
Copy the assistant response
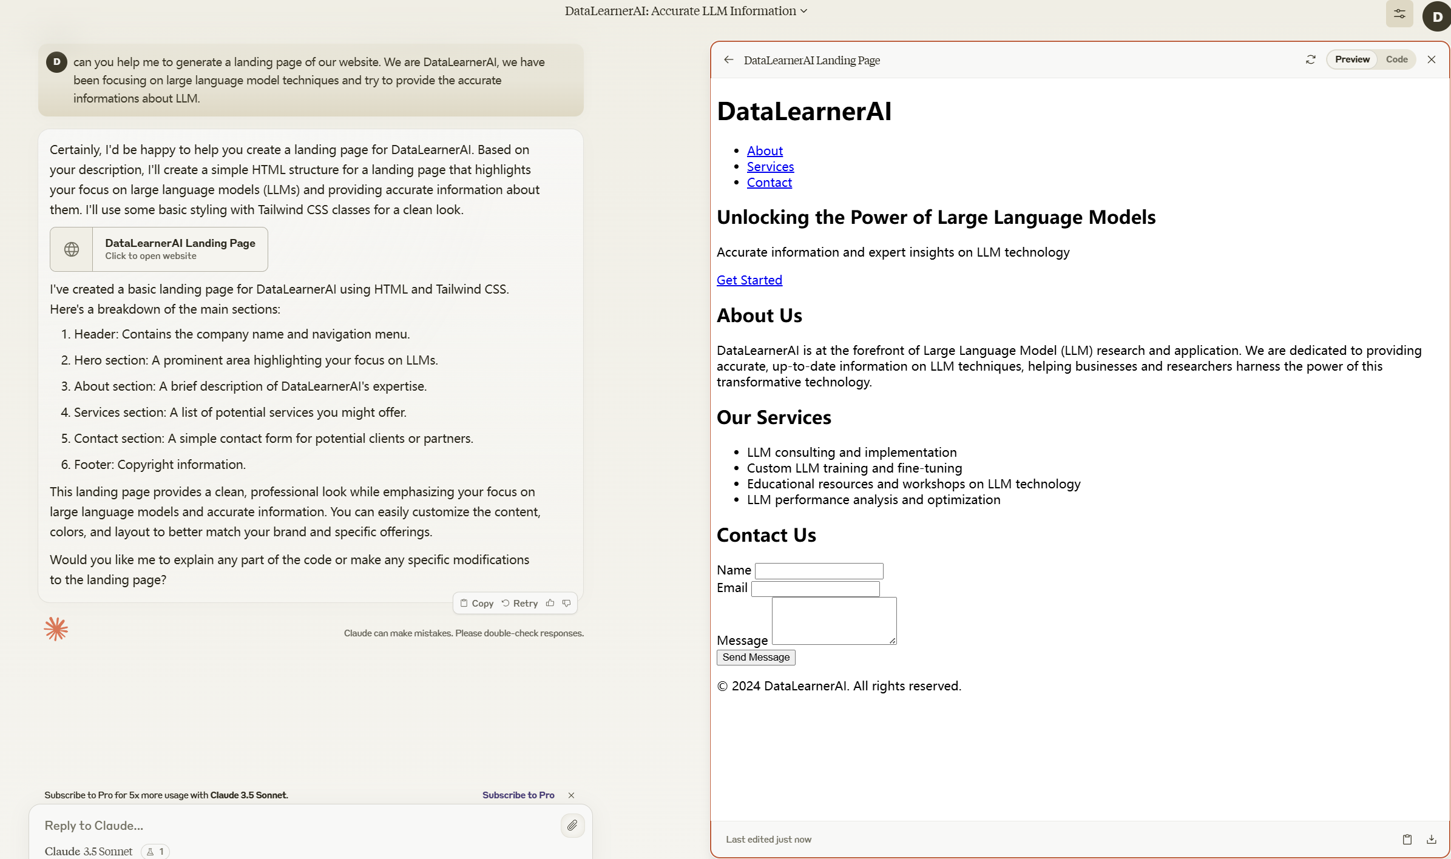pos(477,603)
